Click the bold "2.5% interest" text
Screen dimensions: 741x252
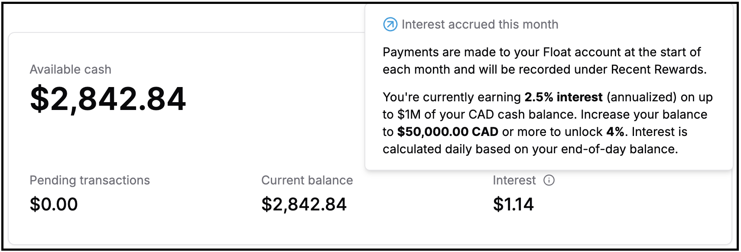pos(563,97)
